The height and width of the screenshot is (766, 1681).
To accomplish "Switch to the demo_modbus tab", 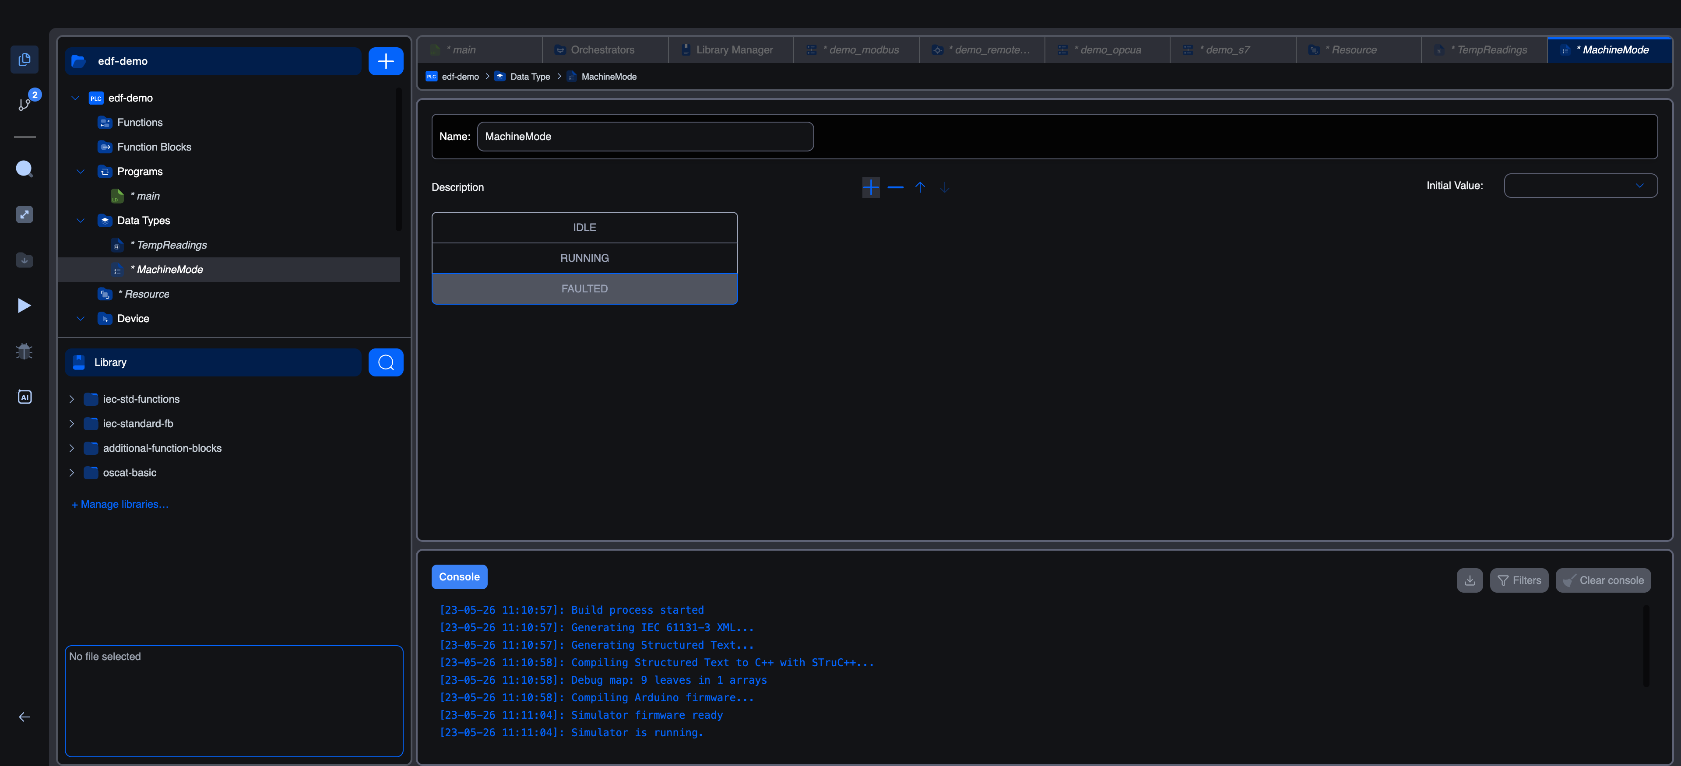I will click(x=856, y=49).
